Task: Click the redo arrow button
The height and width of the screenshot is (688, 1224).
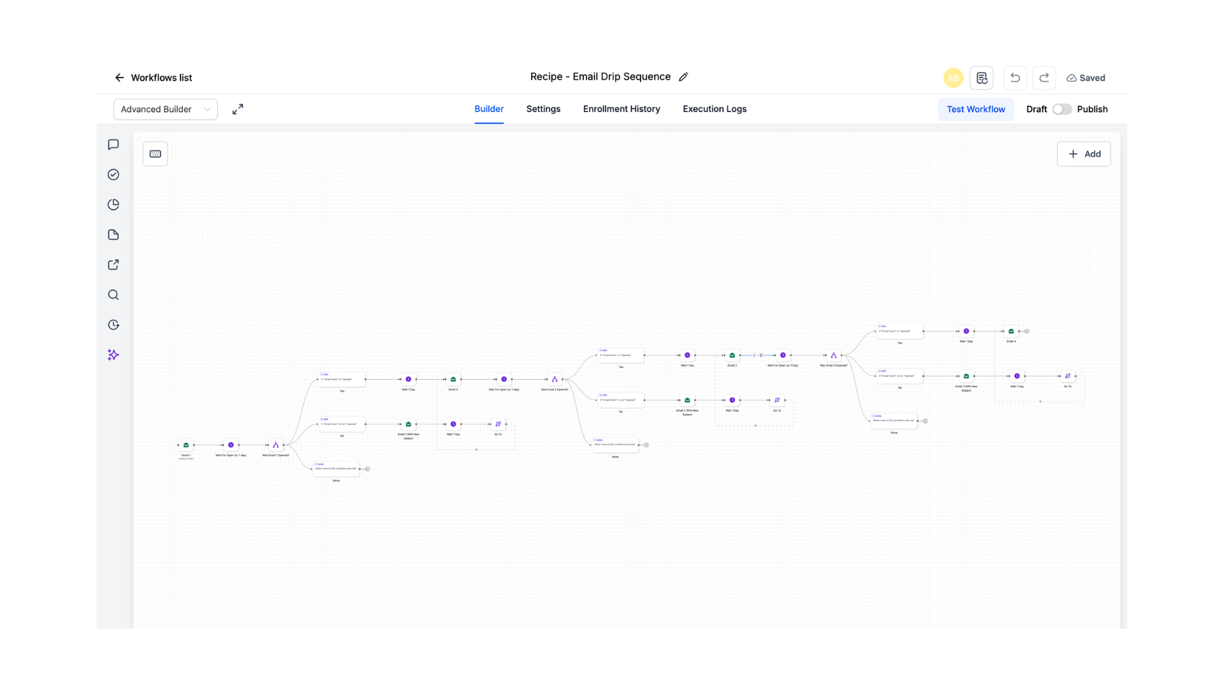Action: 1044,78
